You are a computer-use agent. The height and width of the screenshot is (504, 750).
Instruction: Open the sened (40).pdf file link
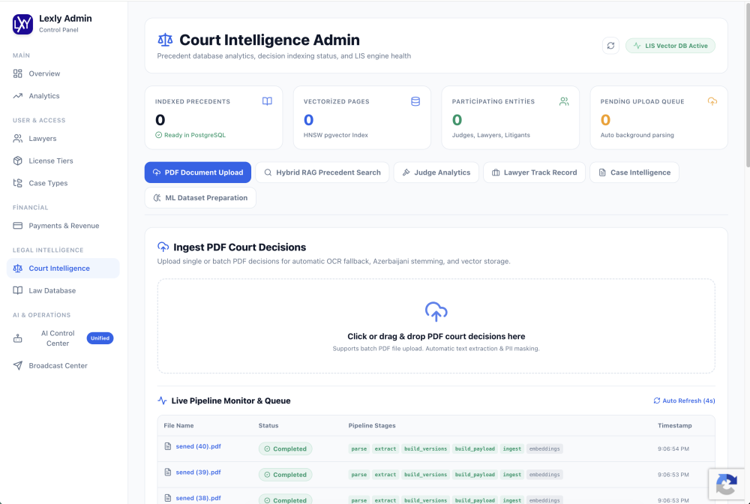[x=199, y=446]
